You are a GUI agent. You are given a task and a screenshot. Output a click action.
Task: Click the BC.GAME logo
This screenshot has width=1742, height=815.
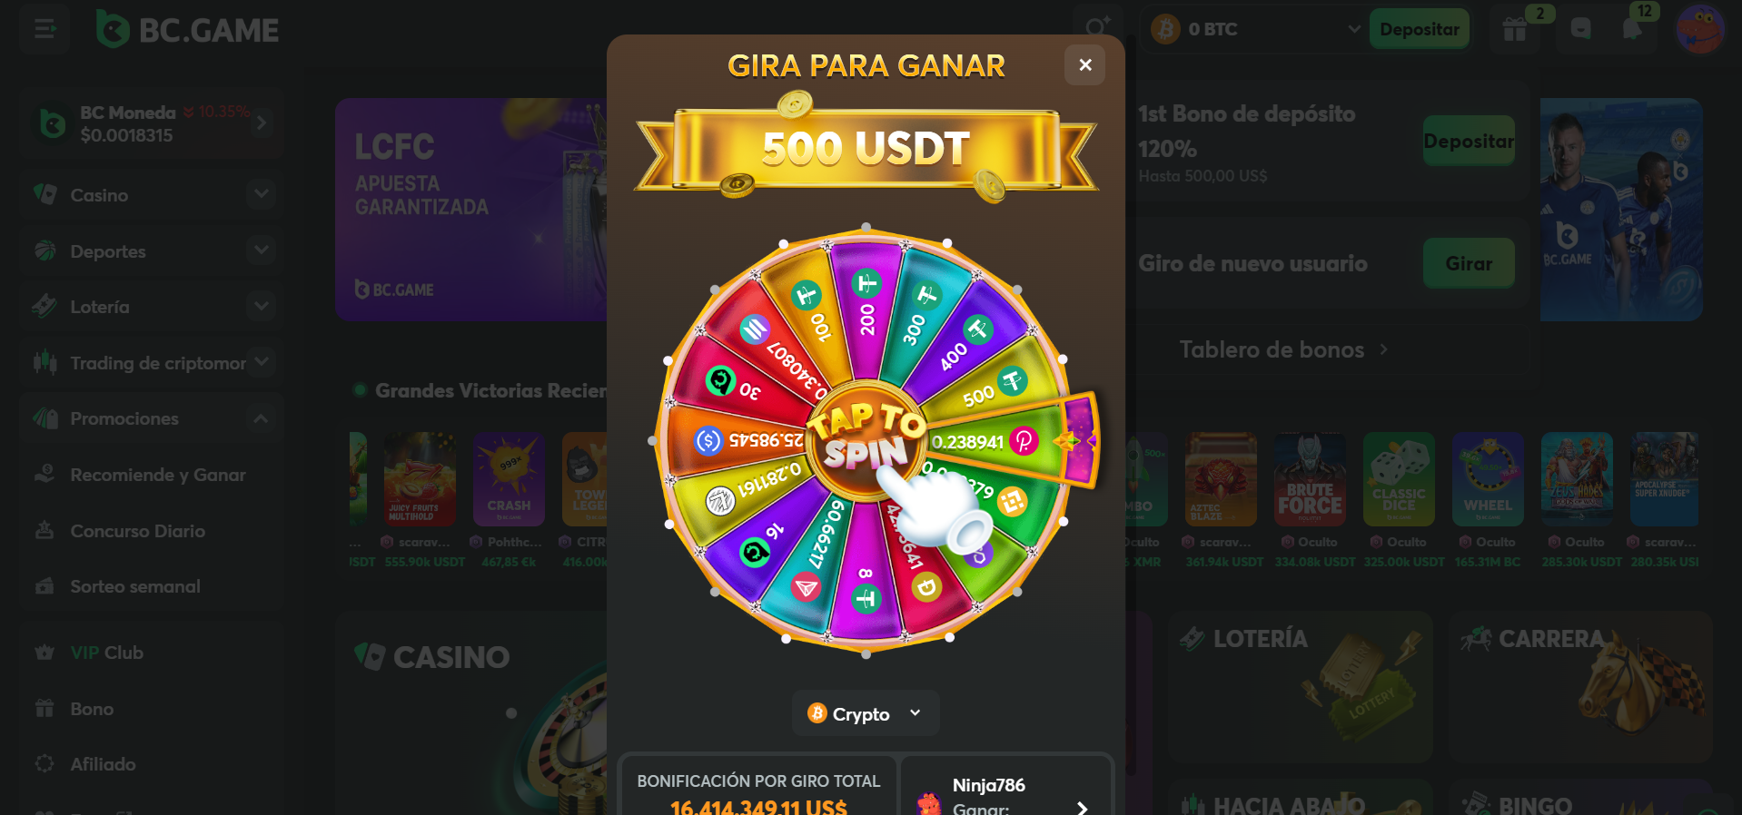pos(188,30)
